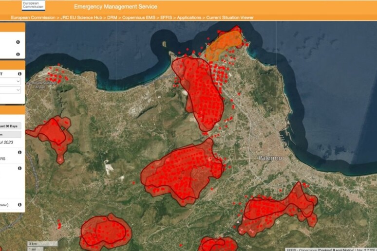Click the info icon beside the RS label

coord(19,152)
